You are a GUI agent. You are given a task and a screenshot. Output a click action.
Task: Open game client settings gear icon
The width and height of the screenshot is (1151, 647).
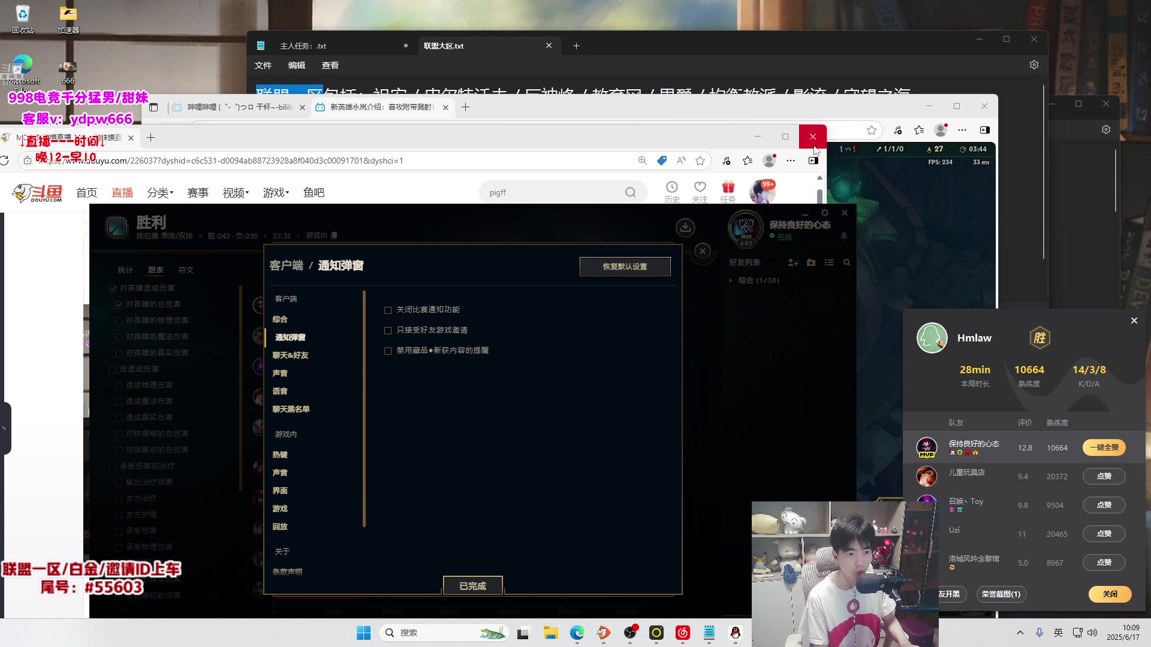click(x=825, y=213)
